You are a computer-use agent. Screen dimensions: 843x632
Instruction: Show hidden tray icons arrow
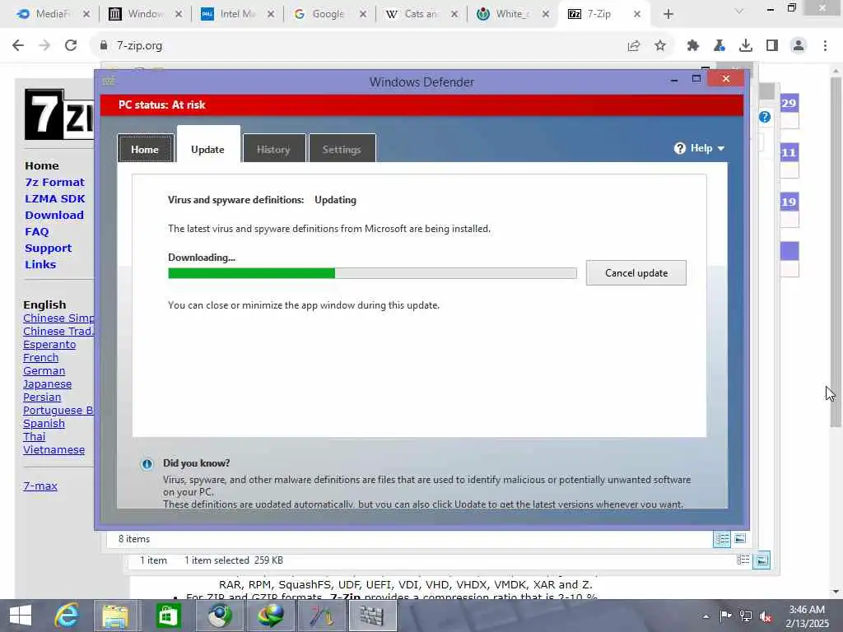[x=706, y=616]
